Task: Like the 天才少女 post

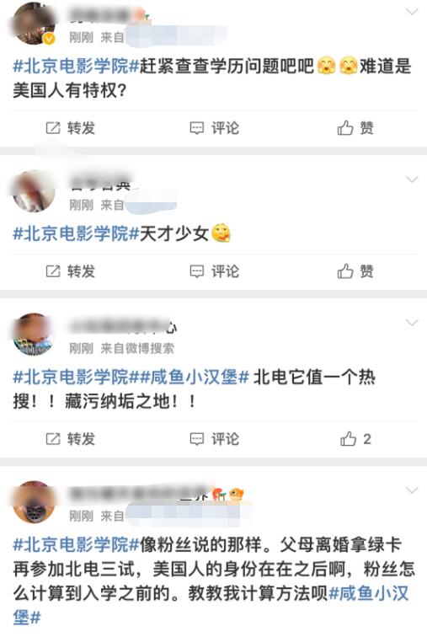Action: 355,271
